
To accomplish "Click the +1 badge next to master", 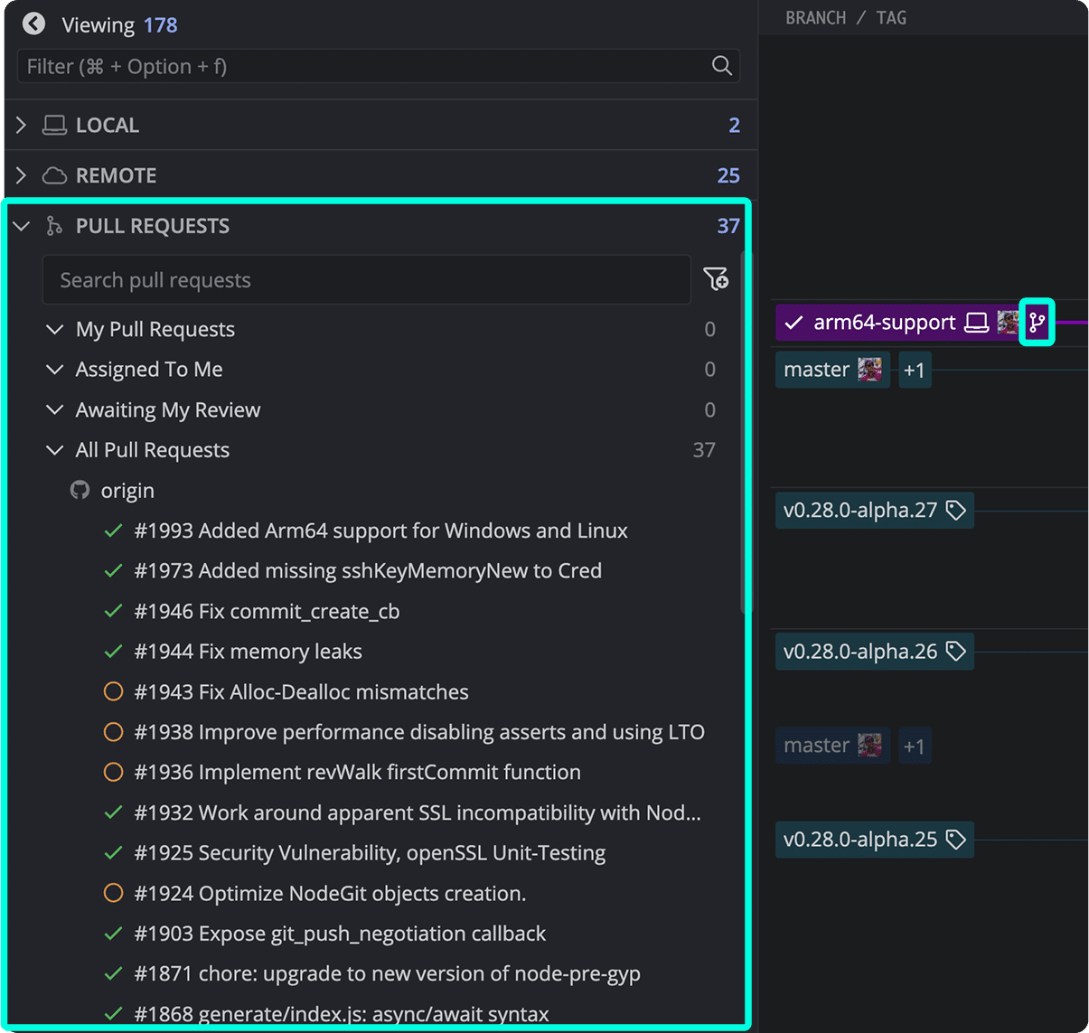I will pyautogui.click(x=914, y=369).
